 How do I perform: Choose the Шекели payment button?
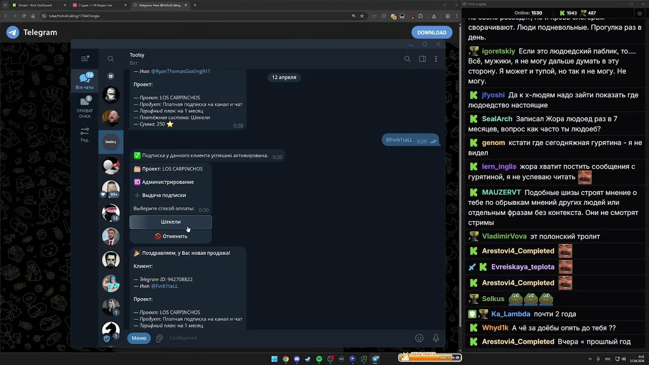[x=170, y=222]
